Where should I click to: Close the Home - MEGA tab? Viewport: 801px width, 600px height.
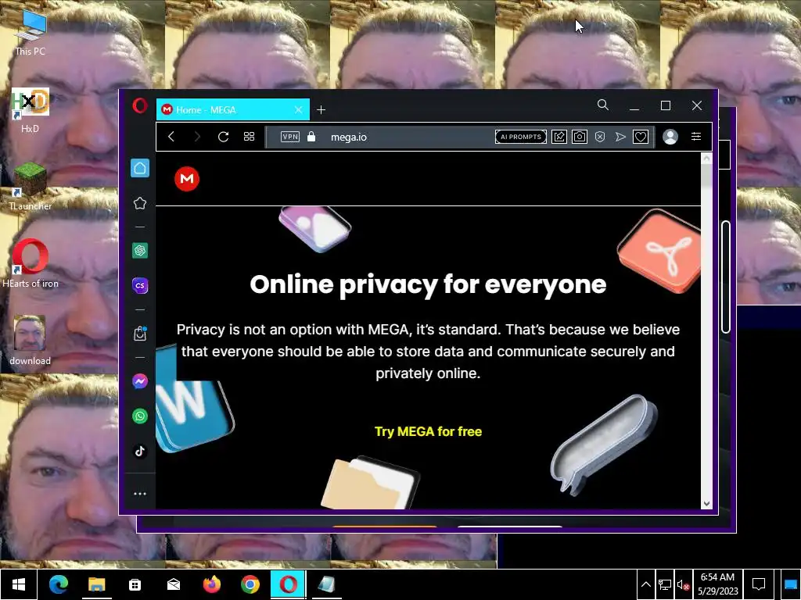pos(298,109)
